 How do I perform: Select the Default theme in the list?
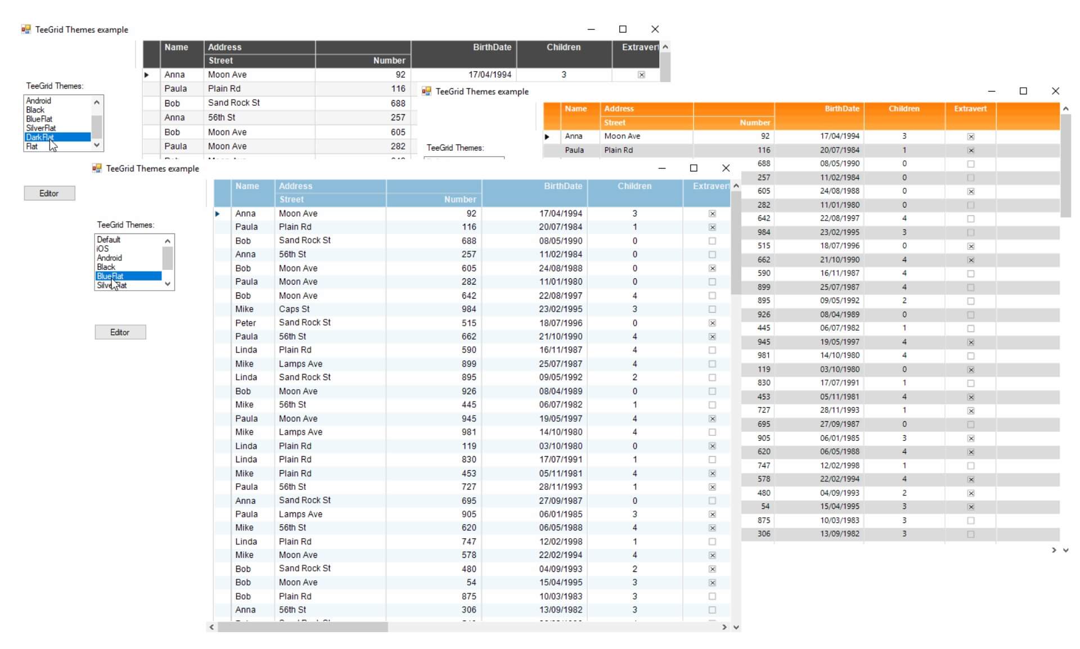tap(109, 240)
